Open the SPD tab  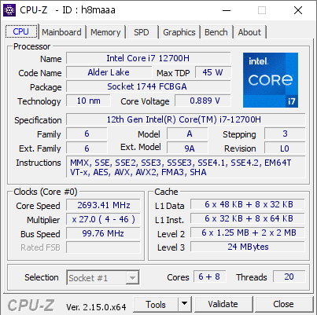[x=142, y=32]
